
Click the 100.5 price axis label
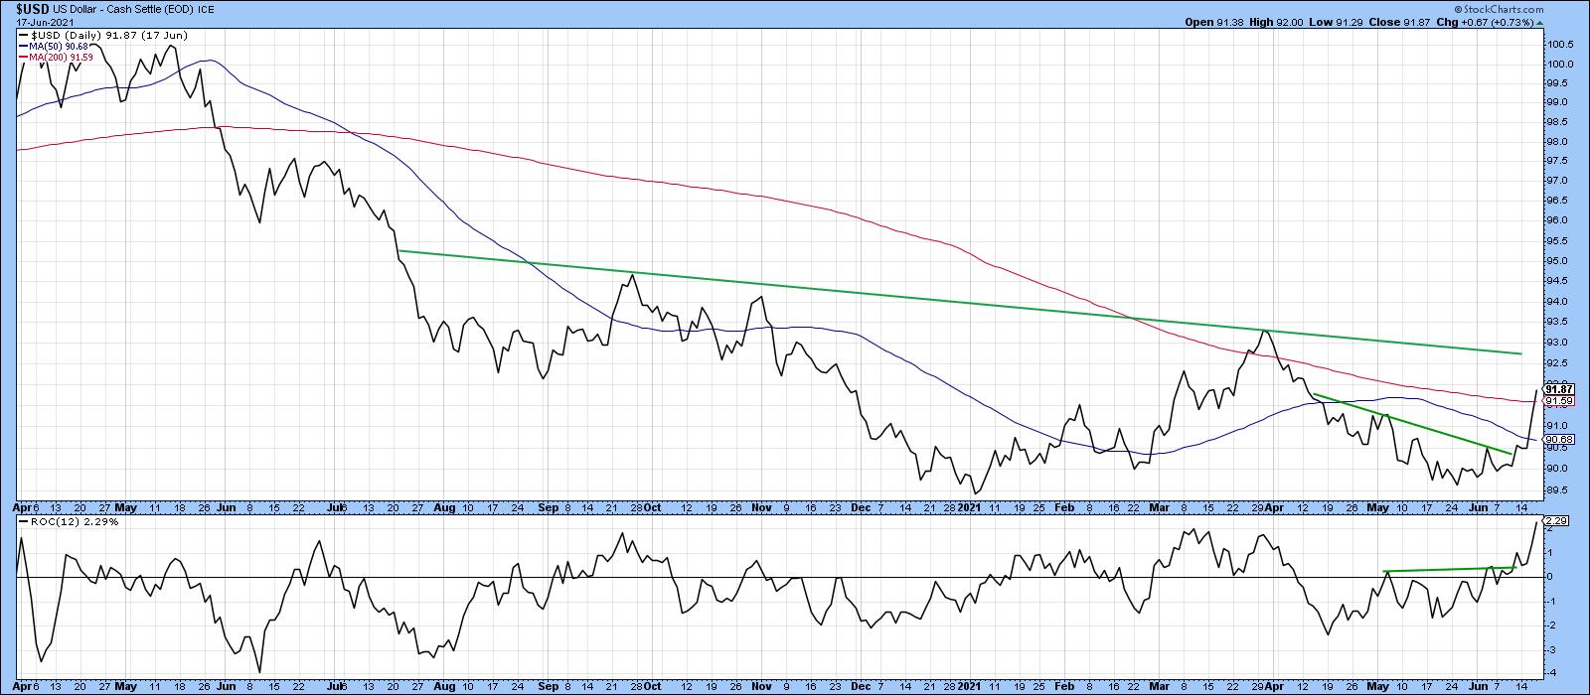[x=1557, y=44]
